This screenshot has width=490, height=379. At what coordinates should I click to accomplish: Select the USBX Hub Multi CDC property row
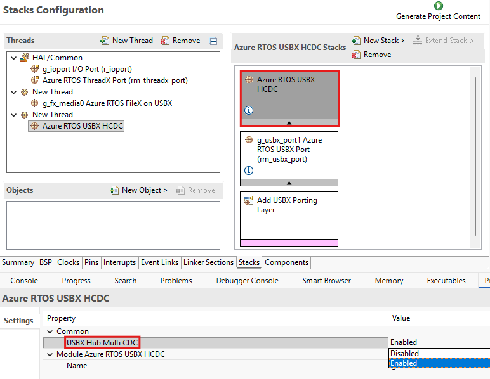[215, 342]
